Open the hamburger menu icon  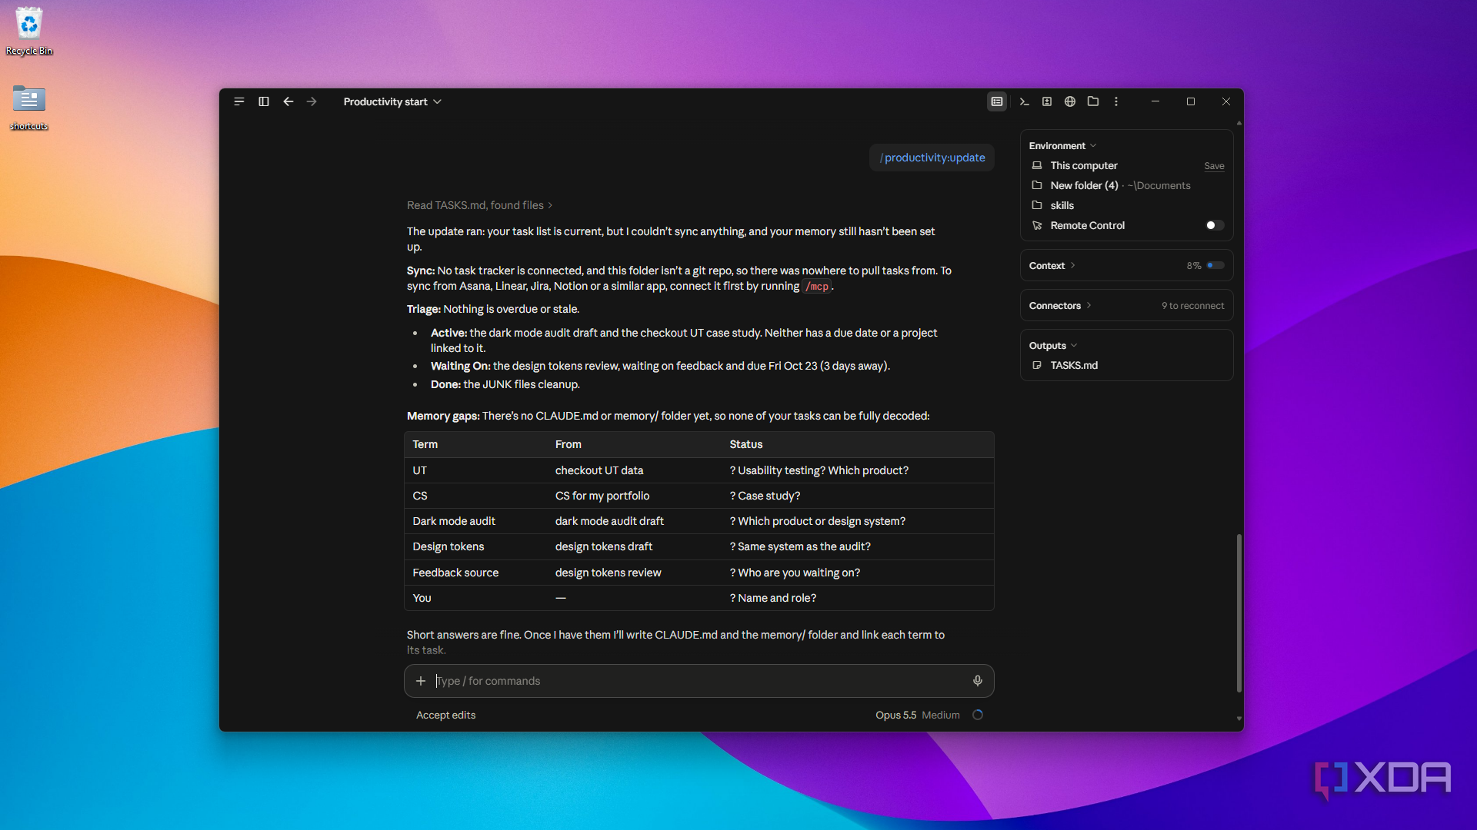coord(239,101)
